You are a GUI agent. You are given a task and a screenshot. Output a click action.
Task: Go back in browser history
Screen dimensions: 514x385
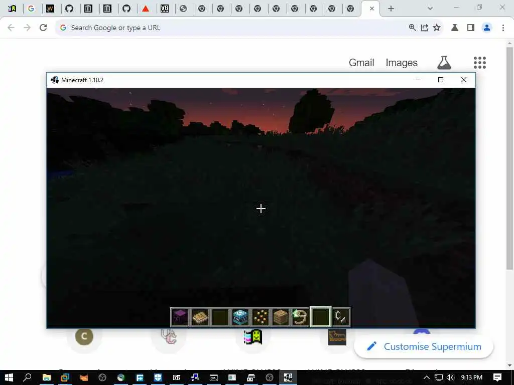click(11, 28)
